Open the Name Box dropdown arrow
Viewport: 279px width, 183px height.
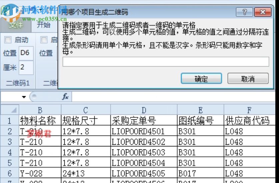click(24, 97)
